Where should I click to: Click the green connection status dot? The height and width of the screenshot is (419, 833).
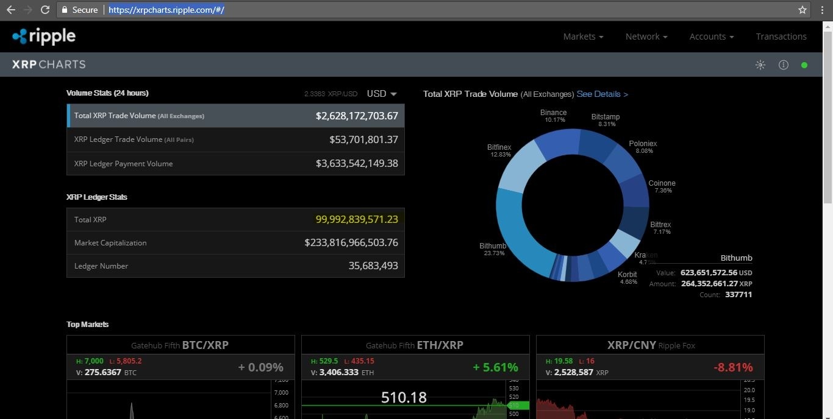(x=804, y=65)
